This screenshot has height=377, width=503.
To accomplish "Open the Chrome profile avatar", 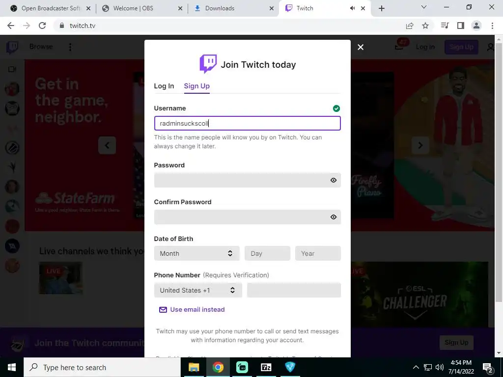I will coord(476,26).
